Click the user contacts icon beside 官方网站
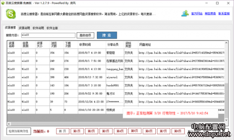The height and width of the screenshot is (140, 234). pyautogui.click(x=185, y=13)
